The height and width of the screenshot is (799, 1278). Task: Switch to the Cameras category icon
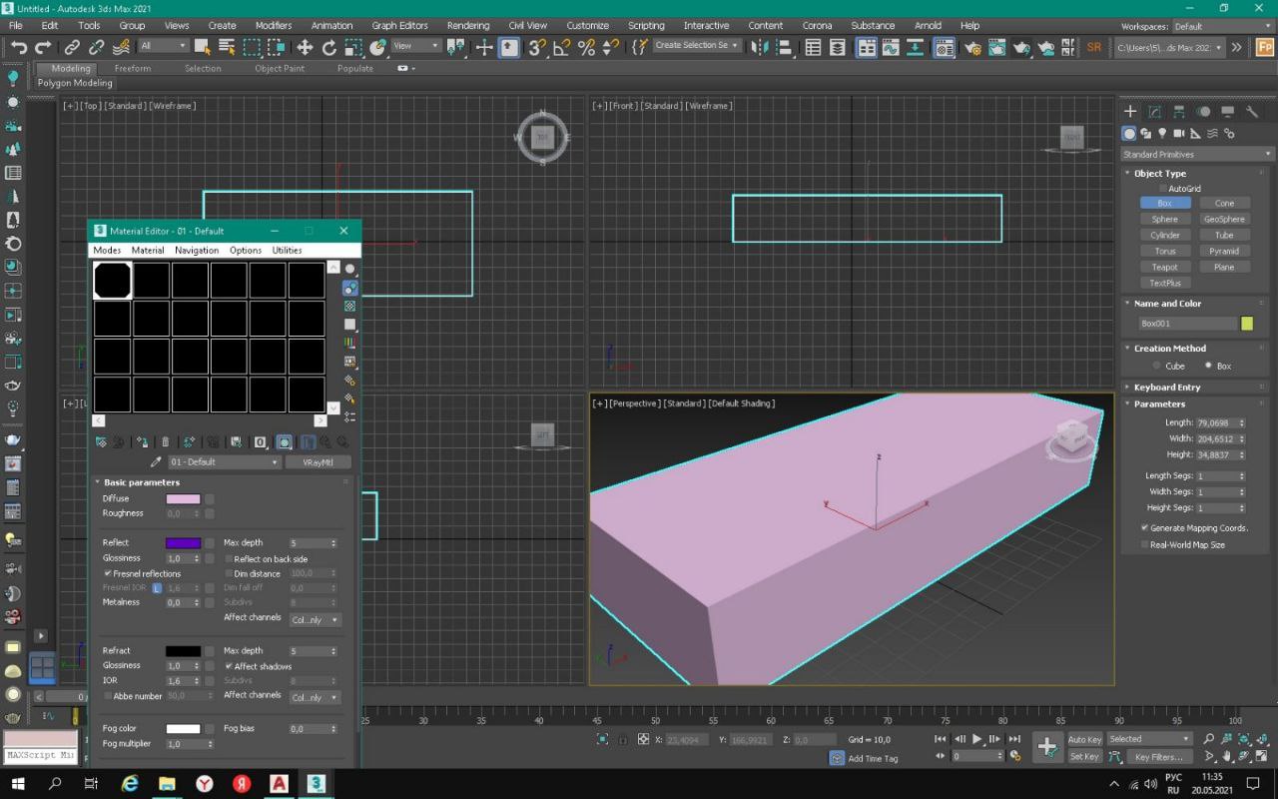(1179, 133)
